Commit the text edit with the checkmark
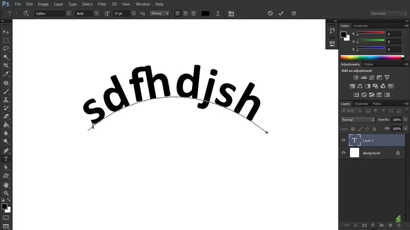This screenshot has width=410, height=230. pos(281,13)
